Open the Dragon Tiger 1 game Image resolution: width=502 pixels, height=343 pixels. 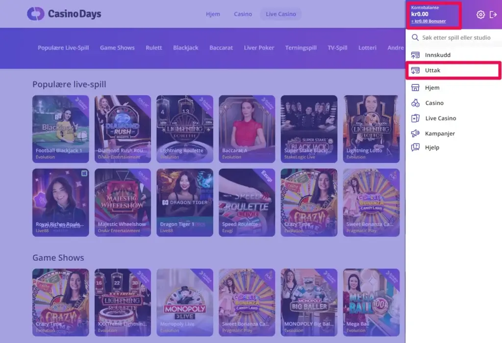(x=185, y=202)
